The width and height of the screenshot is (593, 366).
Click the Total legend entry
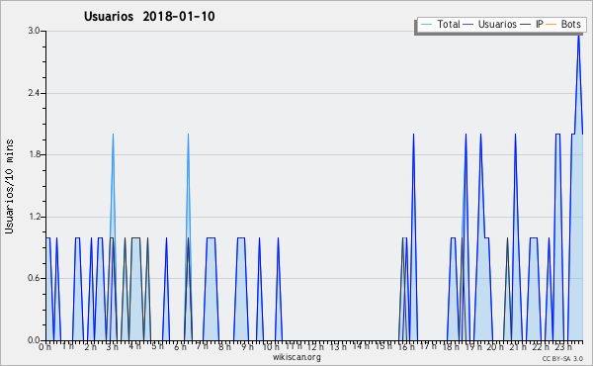click(440, 24)
